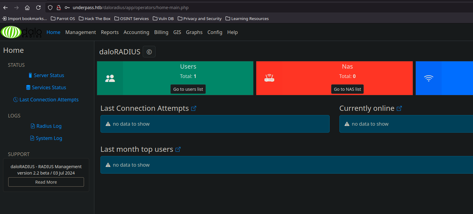Click the Services Status database icon
Viewport: 473px width, 214px height.
click(x=28, y=87)
